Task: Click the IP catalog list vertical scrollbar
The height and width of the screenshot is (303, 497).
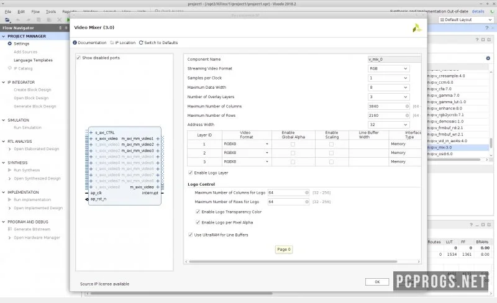Action: (x=491, y=143)
